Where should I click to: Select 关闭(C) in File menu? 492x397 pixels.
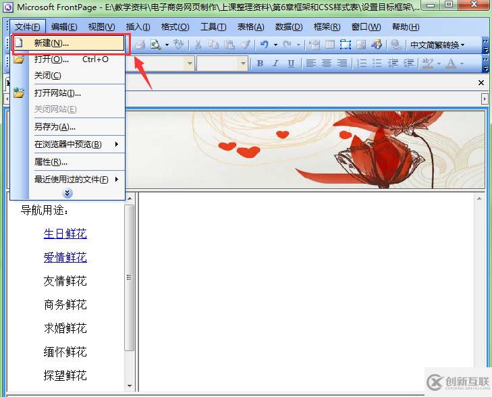pos(67,76)
